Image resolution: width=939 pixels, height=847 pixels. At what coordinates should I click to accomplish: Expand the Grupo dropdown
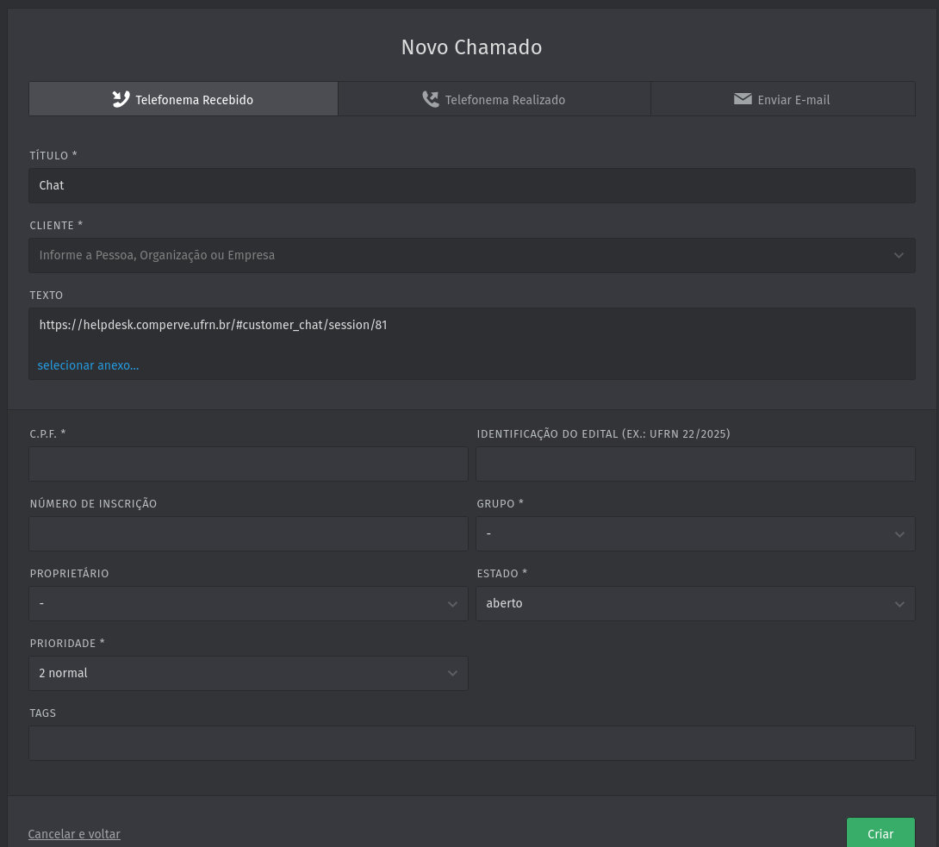point(694,534)
